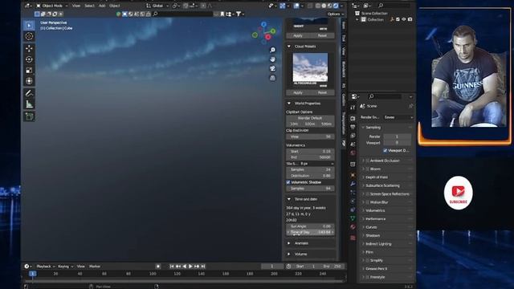
Task: Toggle the Volumetric Shadow checkbox
Action: [x=288, y=182]
